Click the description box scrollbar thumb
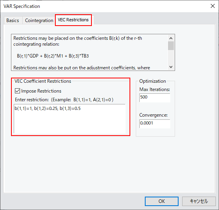Image resolution: width=219 pixels, height=210 pixels. tap(171, 46)
